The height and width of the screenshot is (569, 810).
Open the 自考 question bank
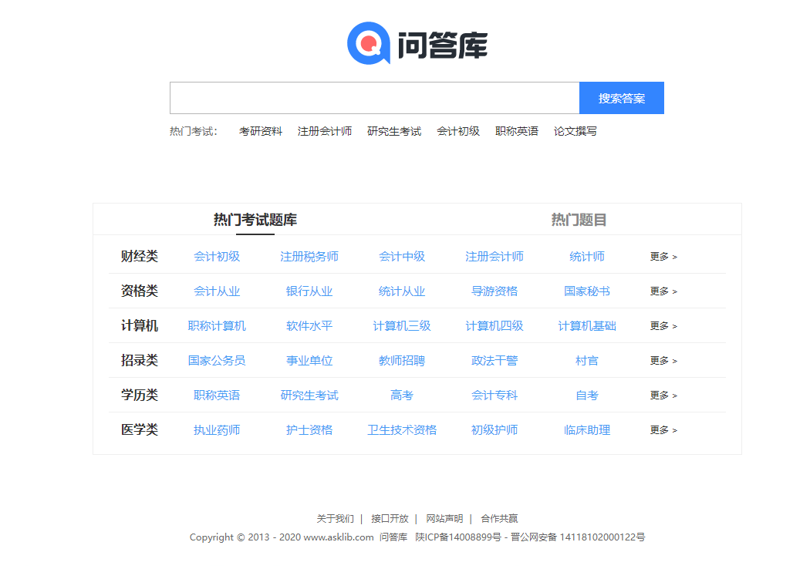(587, 395)
